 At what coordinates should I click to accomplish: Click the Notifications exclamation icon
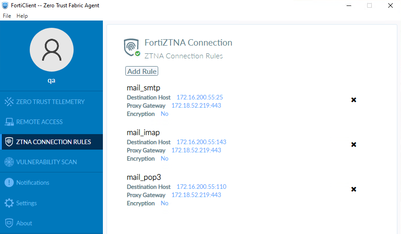(9, 182)
